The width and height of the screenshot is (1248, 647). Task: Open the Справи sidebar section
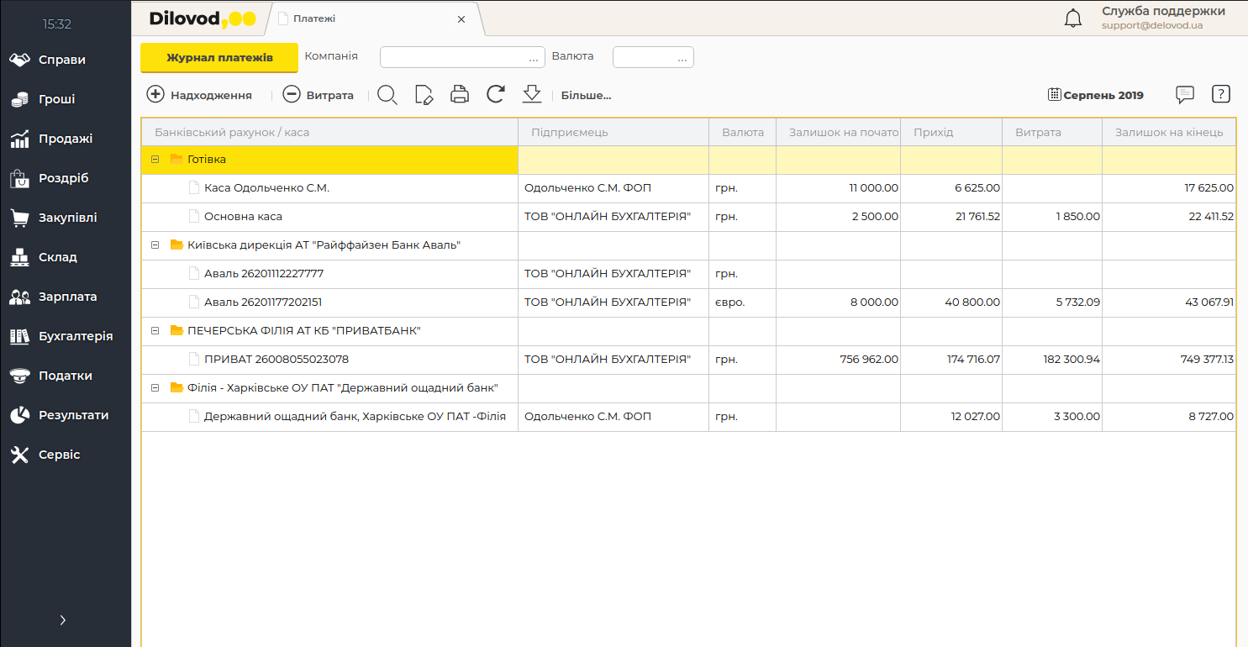pos(66,60)
